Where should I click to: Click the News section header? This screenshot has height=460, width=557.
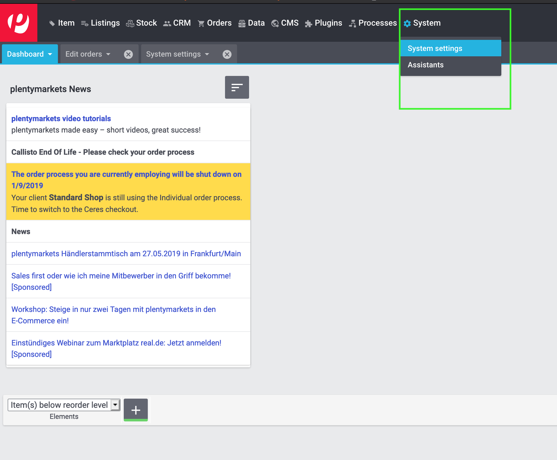[x=21, y=232]
